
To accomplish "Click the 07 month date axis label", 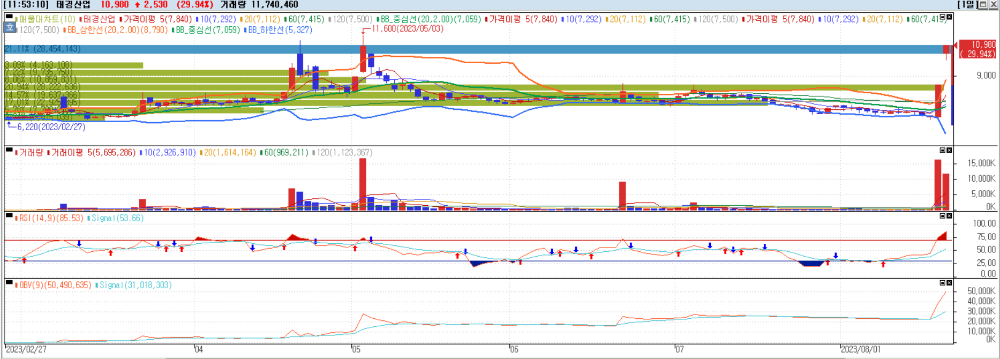I will [680, 349].
